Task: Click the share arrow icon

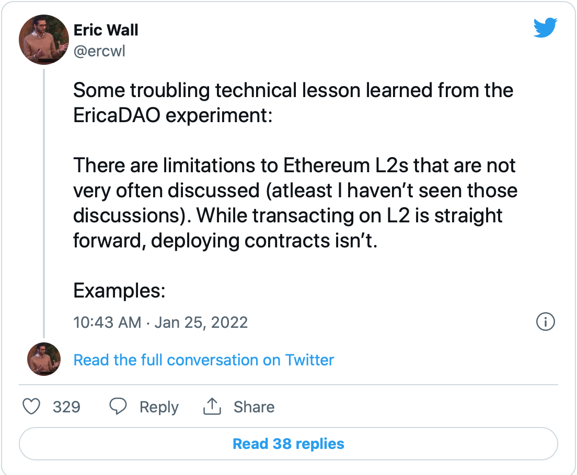Action: [212, 406]
